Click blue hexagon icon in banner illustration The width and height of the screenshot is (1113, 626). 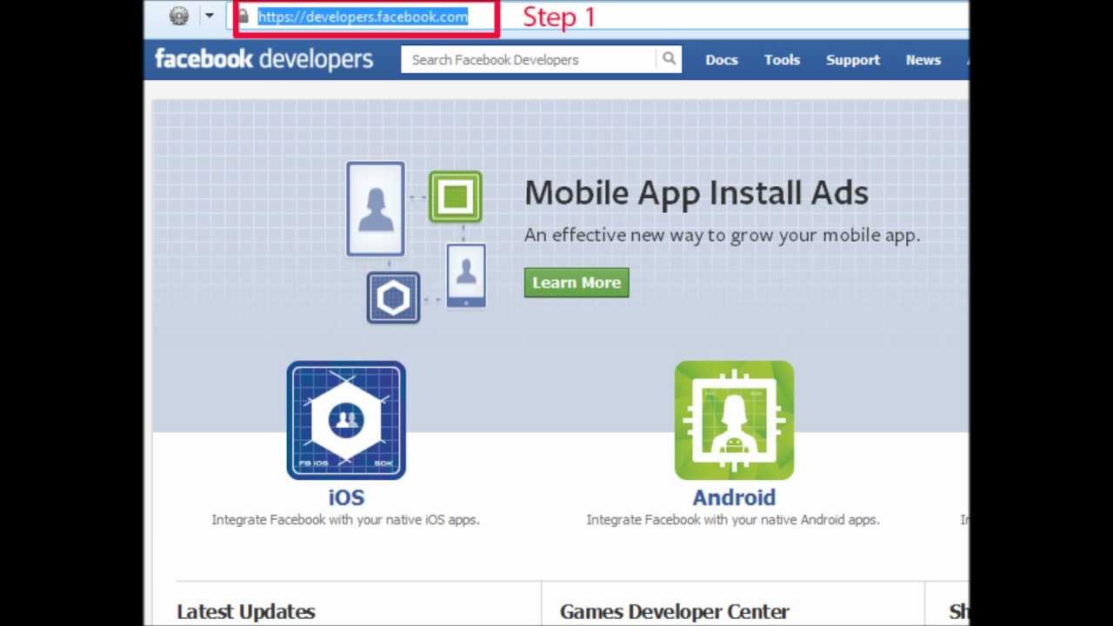point(393,298)
